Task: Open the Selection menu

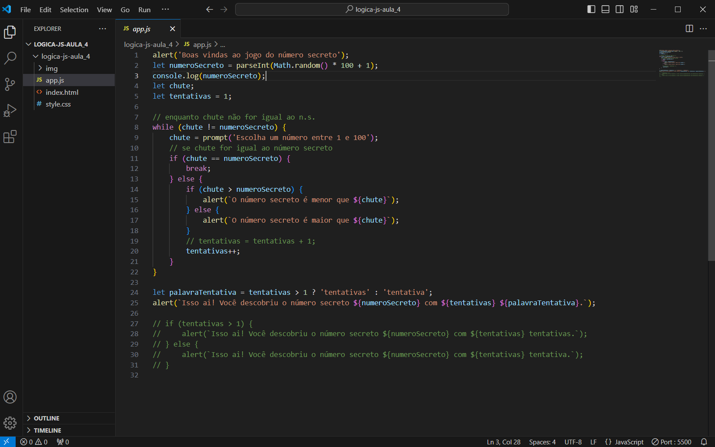Action: 74,10
